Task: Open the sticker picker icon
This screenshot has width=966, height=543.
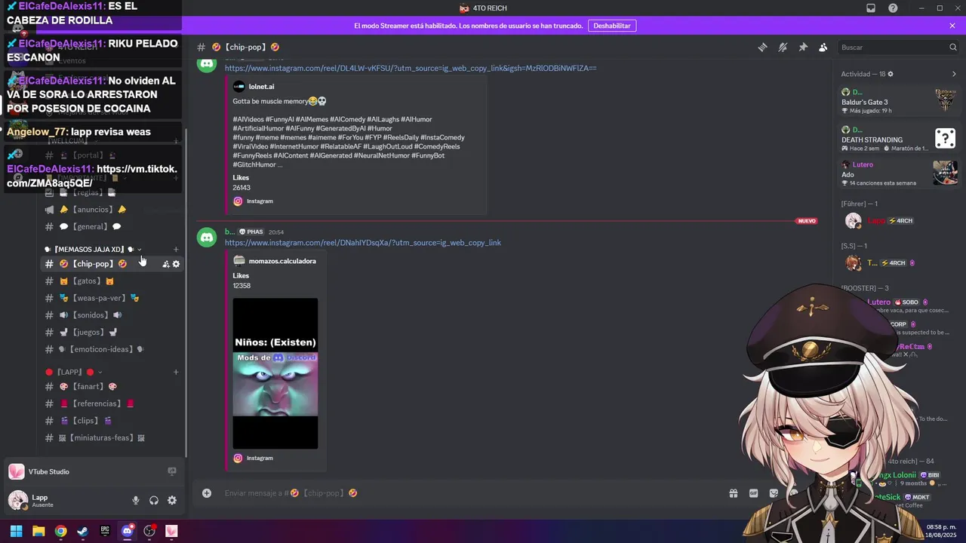Action: (x=774, y=493)
